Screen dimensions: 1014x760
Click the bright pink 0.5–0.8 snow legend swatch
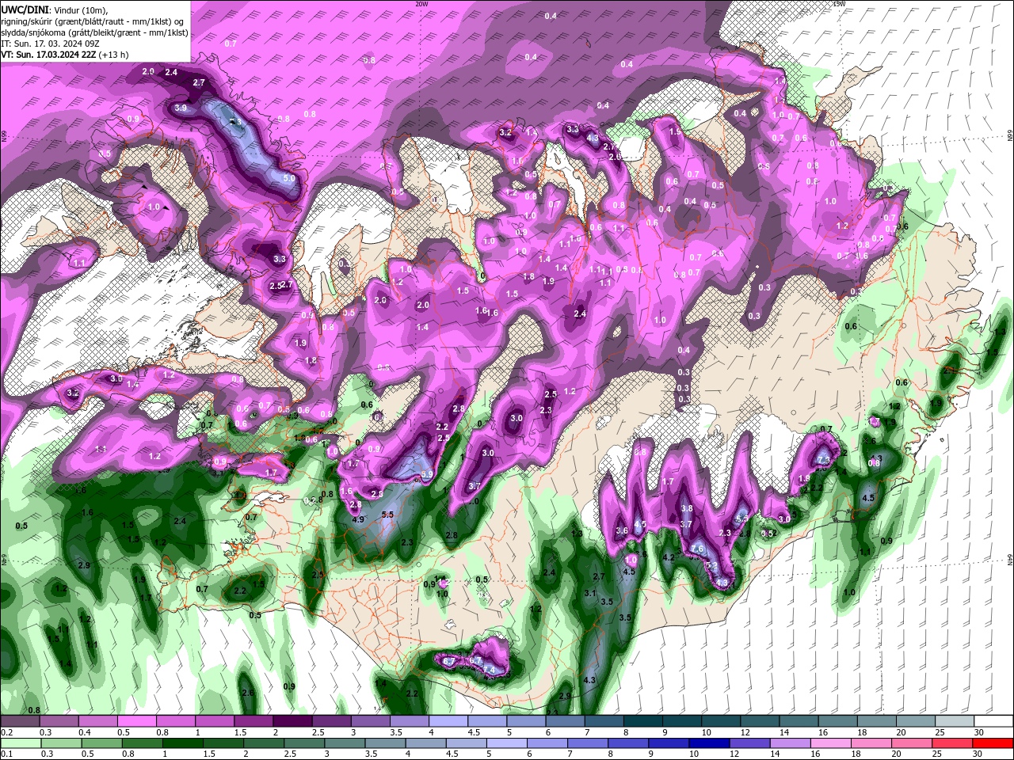[136, 721]
